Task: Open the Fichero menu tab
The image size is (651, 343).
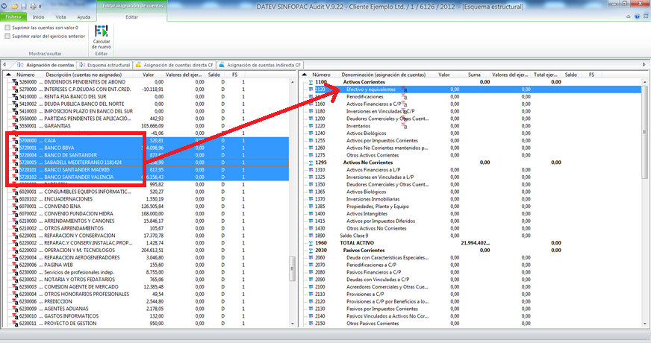Action: [13, 17]
